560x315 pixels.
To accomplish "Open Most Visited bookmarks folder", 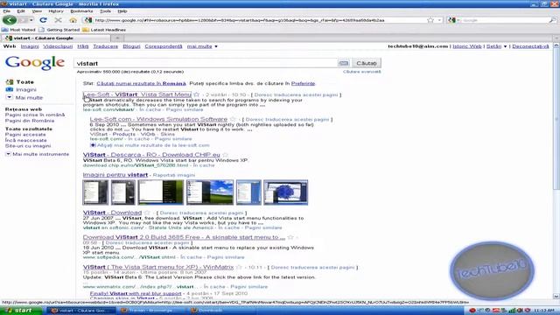I will coord(18,30).
